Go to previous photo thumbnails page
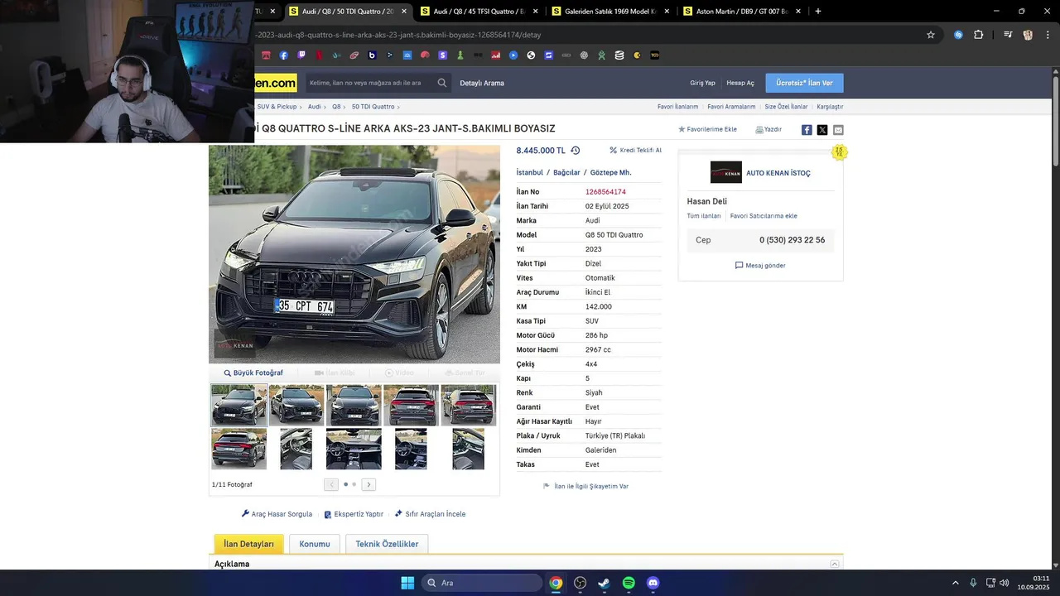Viewport: 1060px width, 596px height. coord(331,484)
